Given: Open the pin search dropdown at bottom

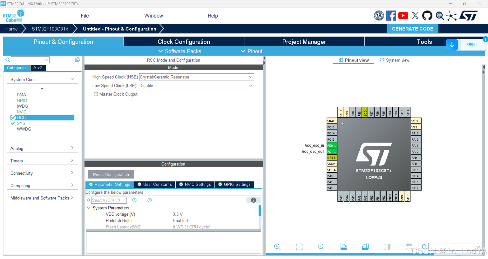Looking at the screenshot, I should [x=455, y=247].
